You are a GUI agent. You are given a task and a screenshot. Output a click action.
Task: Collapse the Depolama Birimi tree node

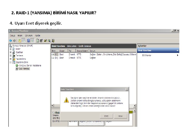click(x=11, y=62)
